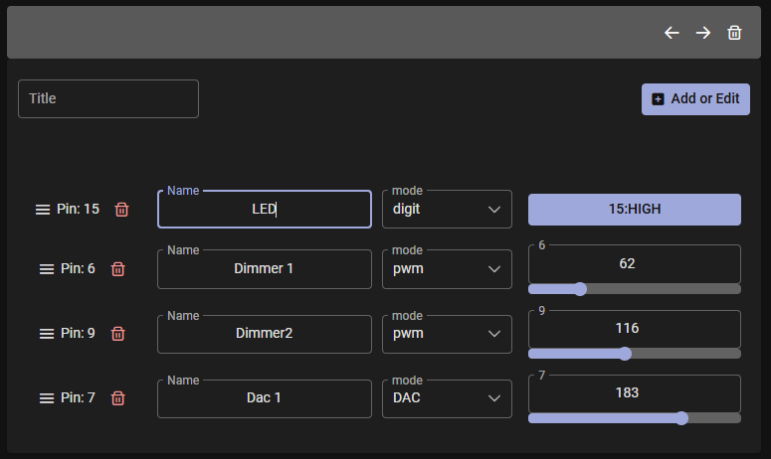Click the Title input field
The image size is (771, 459).
pyautogui.click(x=108, y=99)
